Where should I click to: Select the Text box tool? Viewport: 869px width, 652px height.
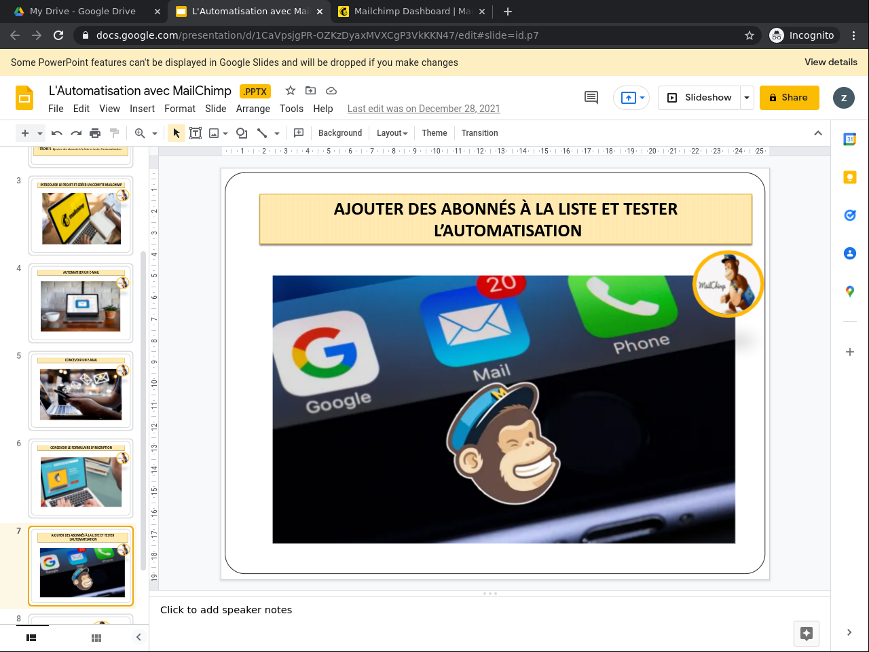[x=196, y=133]
